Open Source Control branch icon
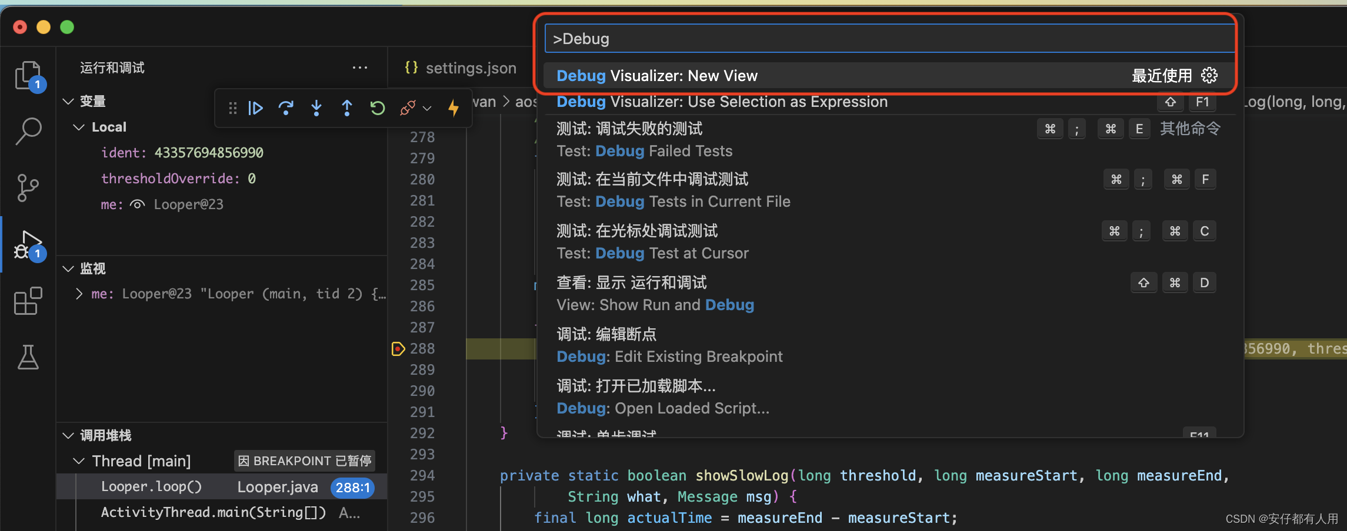Viewport: 1347px width, 531px height. (28, 187)
